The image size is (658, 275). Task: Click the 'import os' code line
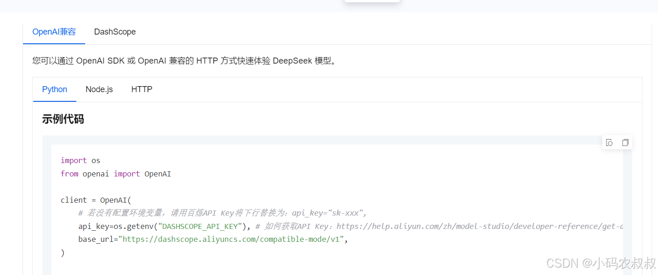tap(81, 160)
